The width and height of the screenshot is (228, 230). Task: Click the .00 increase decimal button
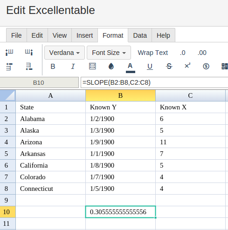[202, 53]
